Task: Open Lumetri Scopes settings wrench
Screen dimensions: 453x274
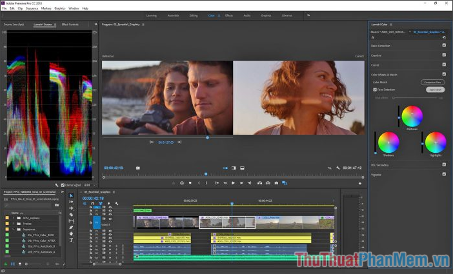Action: click(x=57, y=185)
